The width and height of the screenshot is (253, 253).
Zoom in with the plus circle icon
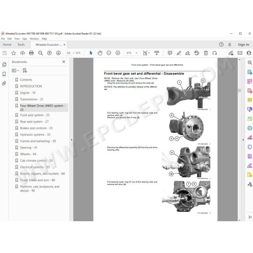(x=118, y=53)
